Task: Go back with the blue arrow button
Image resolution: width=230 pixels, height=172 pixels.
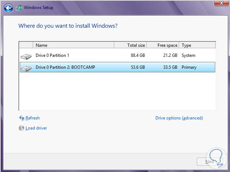Action: point(8,8)
